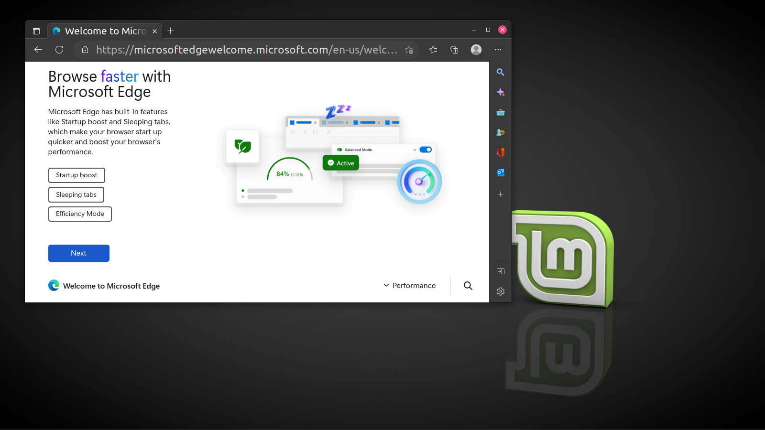Image resolution: width=765 pixels, height=430 pixels.
Task: Click the browser Back arrow
Action: tap(38, 50)
